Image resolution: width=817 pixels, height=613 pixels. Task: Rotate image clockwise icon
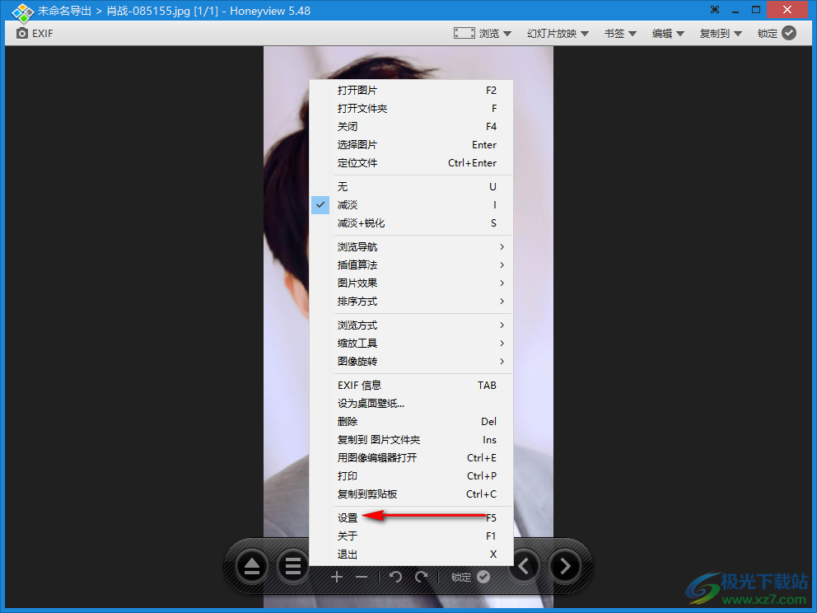[x=421, y=577]
